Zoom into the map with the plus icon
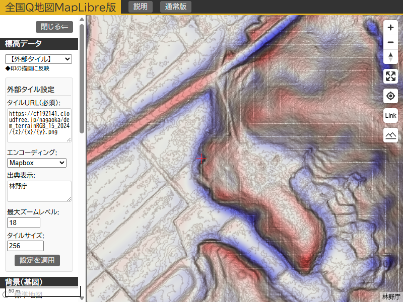Viewport: 403px width, 302px height. tap(390, 27)
